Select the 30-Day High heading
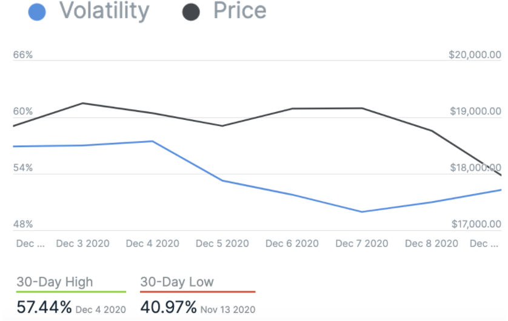The image size is (508, 321). (55, 282)
